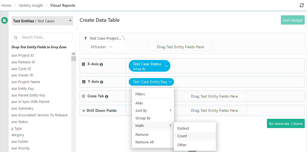
Task: Select the 'ase In-Sync With Parent' field
Action: click(30, 102)
